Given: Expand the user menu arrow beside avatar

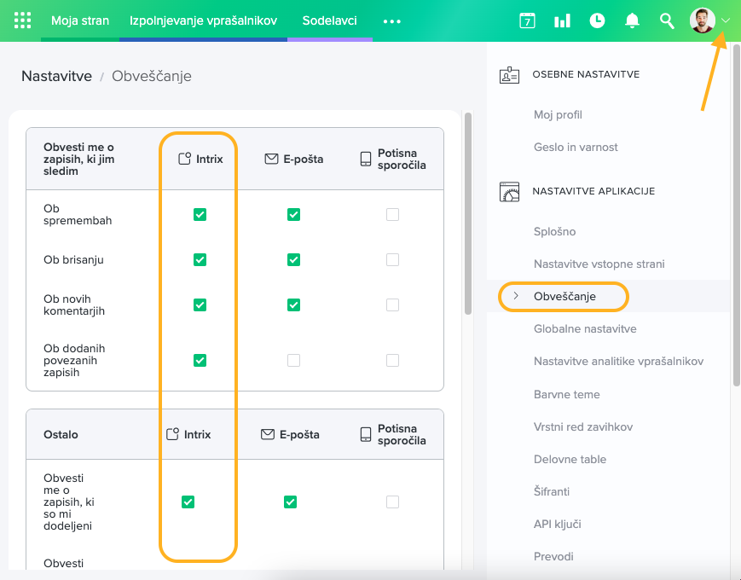Looking at the screenshot, I should [x=726, y=20].
